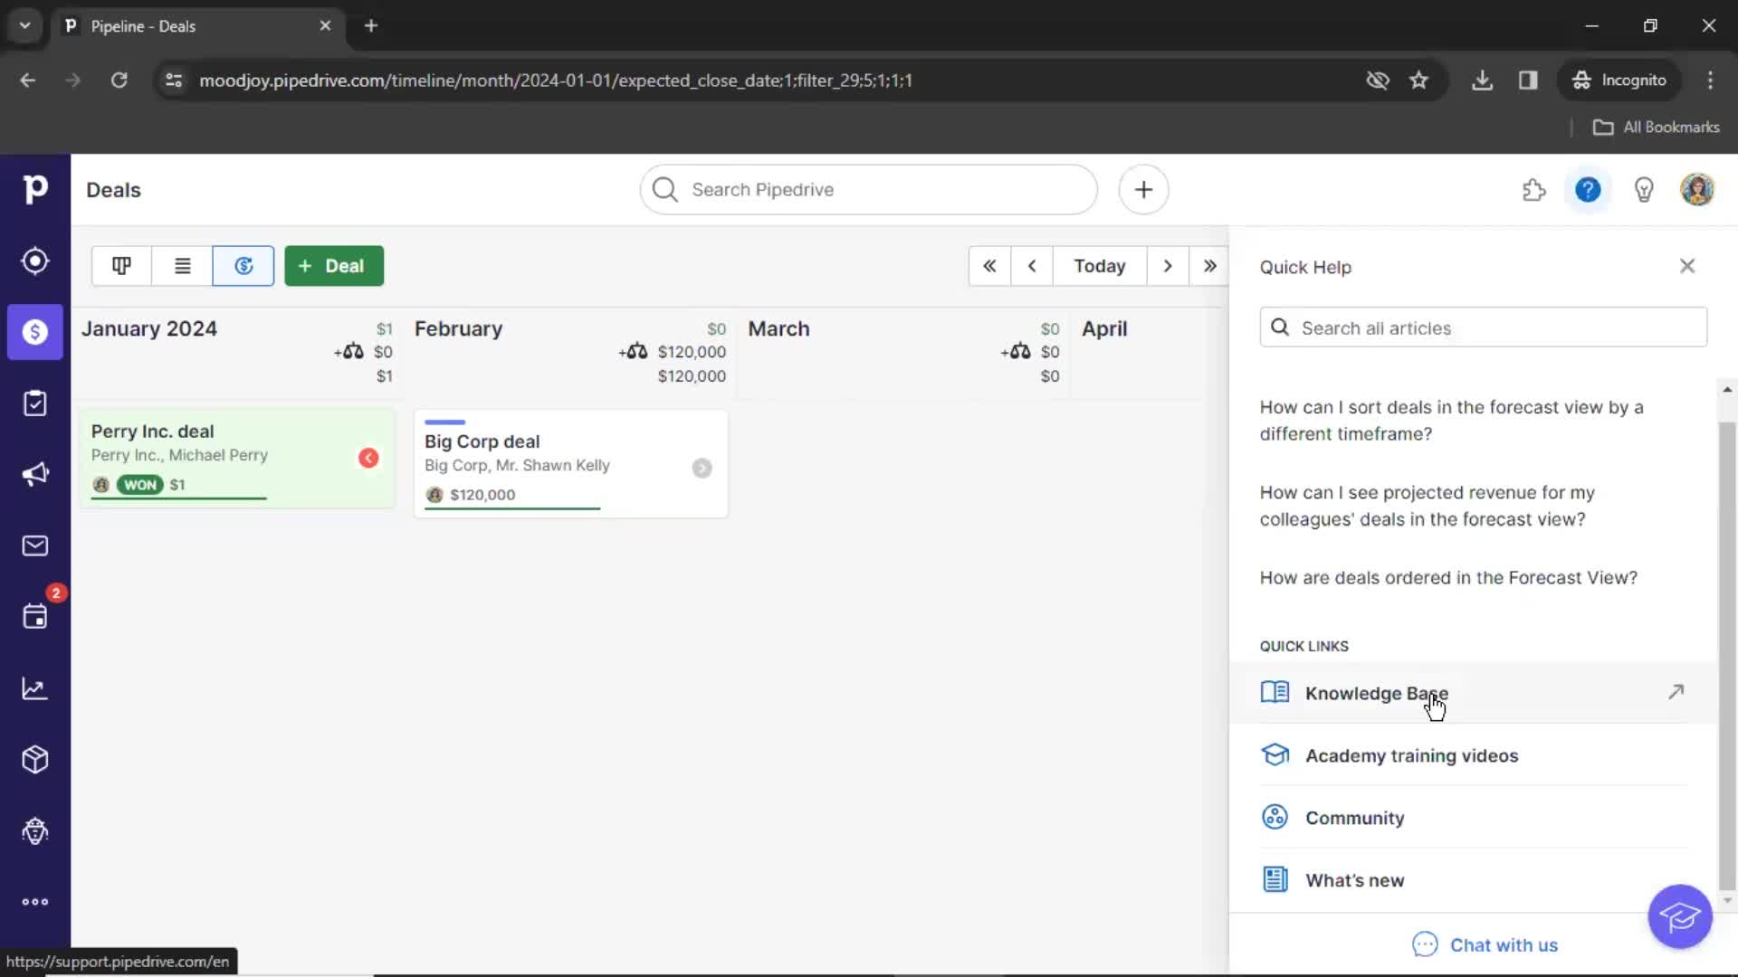
Task: Open Products box icon in sidebar
Action: click(x=35, y=760)
